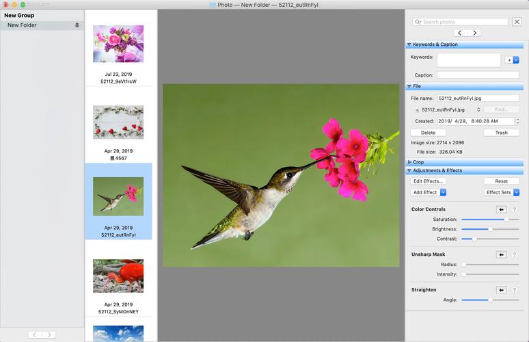Click the Saturation slider

click(x=490, y=220)
